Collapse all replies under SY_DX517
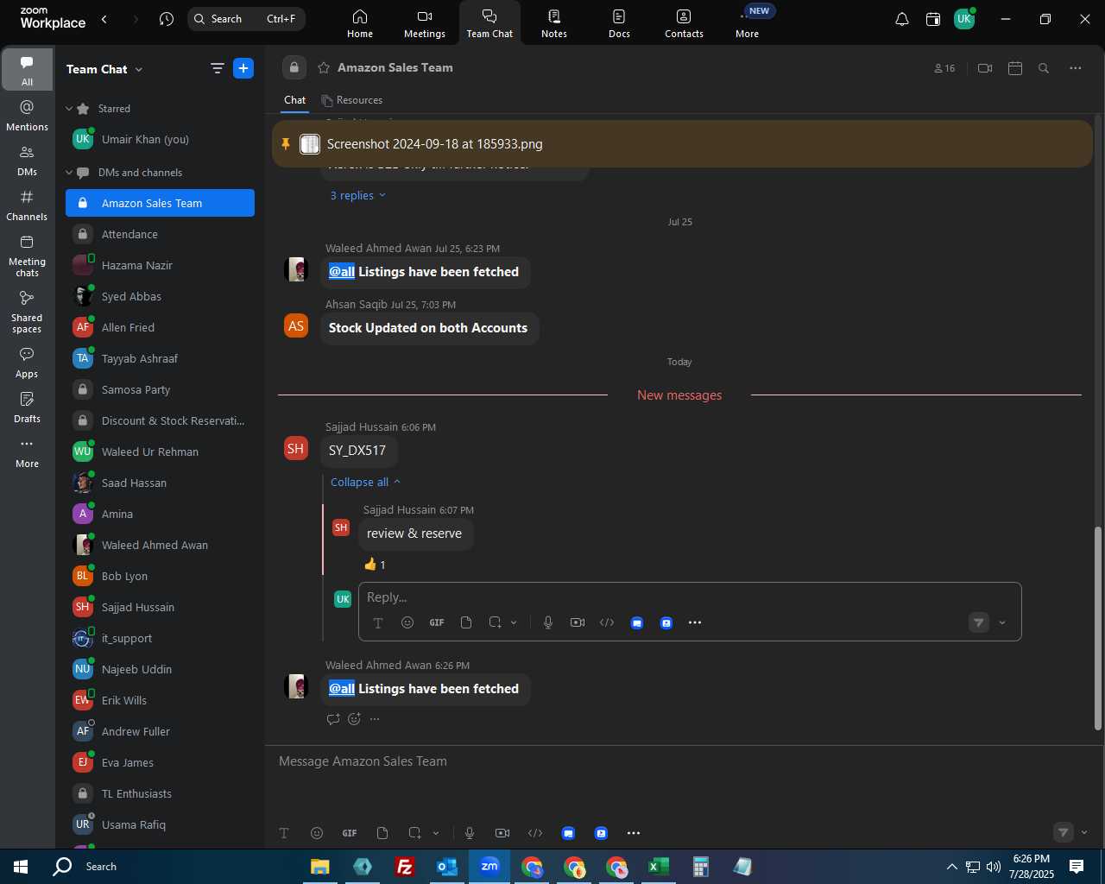The width and height of the screenshot is (1105, 884). (365, 483)
